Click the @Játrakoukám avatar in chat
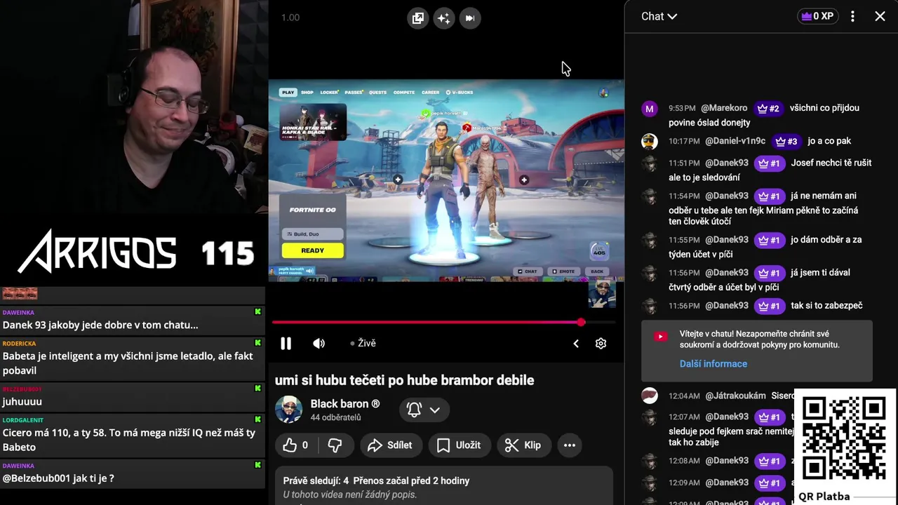This screenshot has height=505, width=898. [650, 396]
